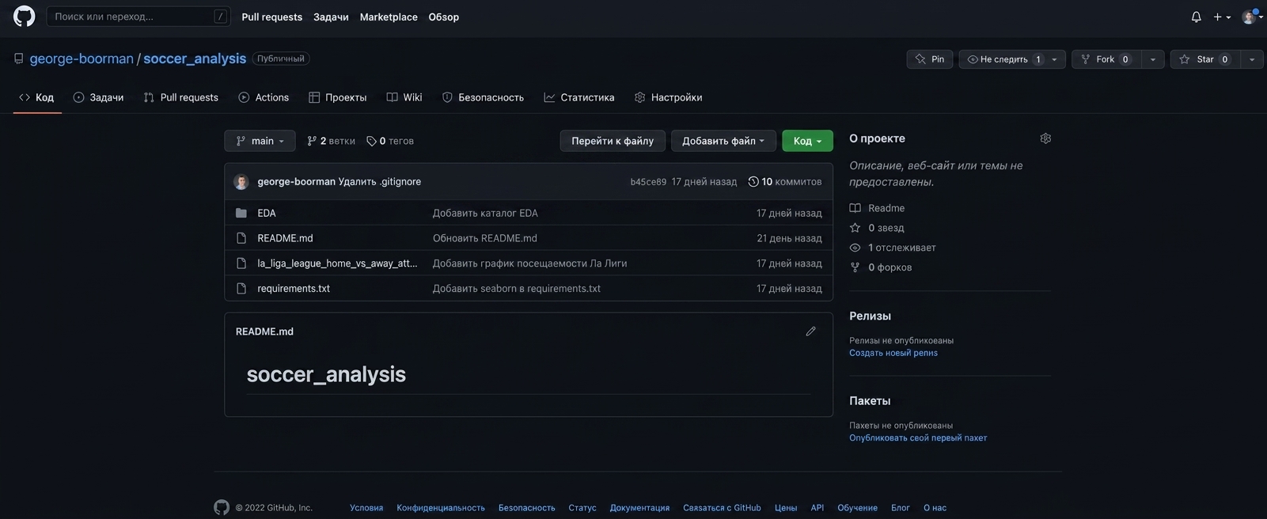Switch to the Wiki tab
The image size is (1267, 519).
[x=404, y=97]
